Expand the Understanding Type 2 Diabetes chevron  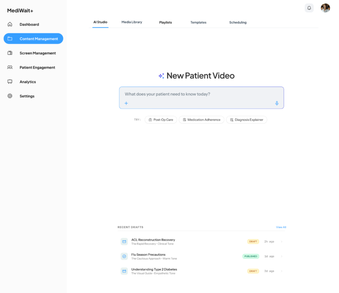click(x=282, y=271)
